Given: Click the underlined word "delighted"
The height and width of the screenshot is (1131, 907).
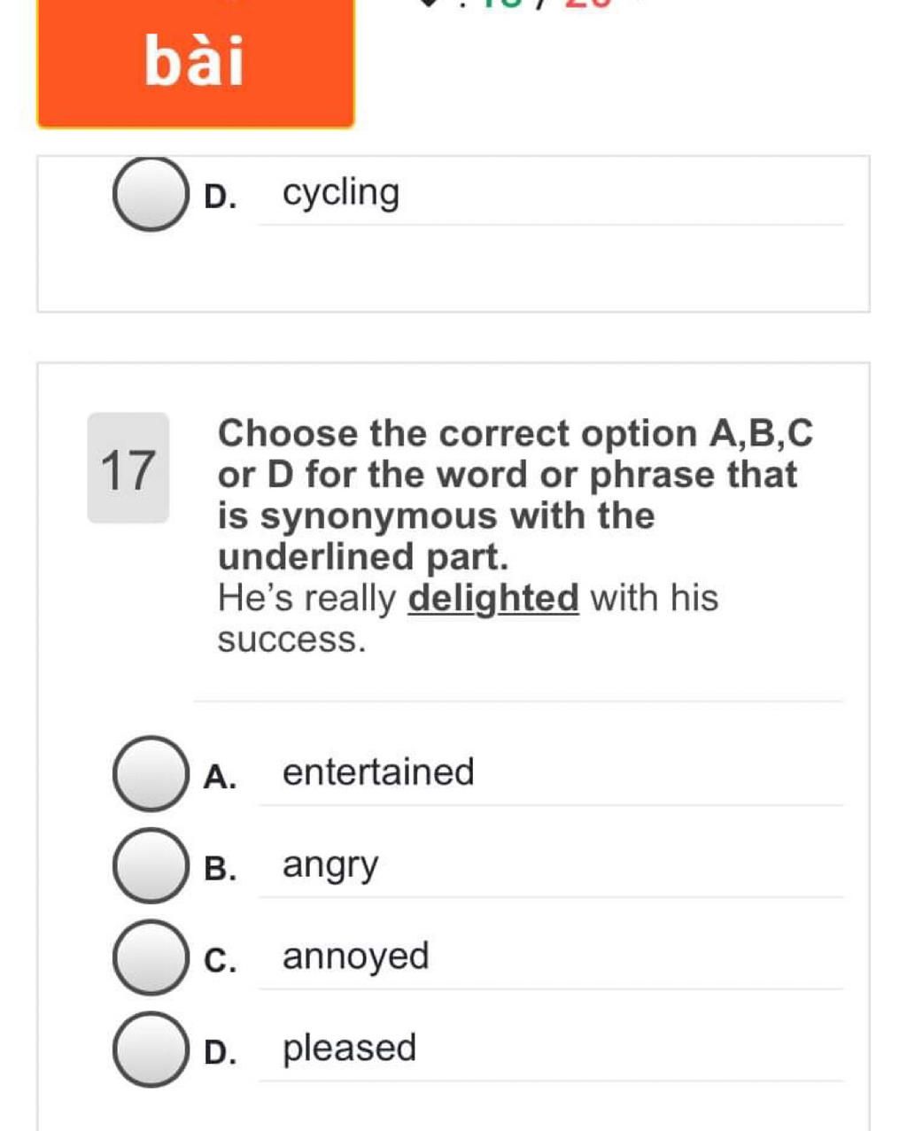Looking at the screenshot, I should coord(493,599).
